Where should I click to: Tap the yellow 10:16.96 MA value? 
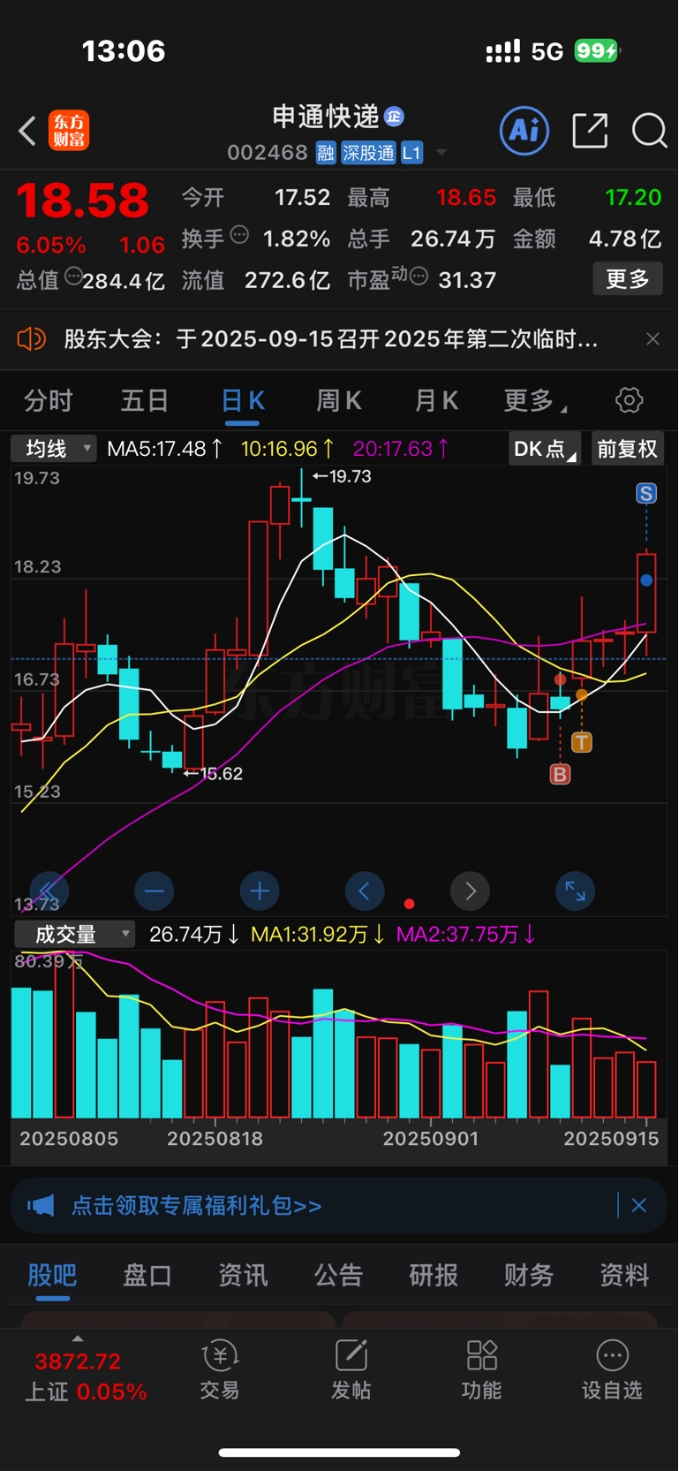tap(288, 449)
